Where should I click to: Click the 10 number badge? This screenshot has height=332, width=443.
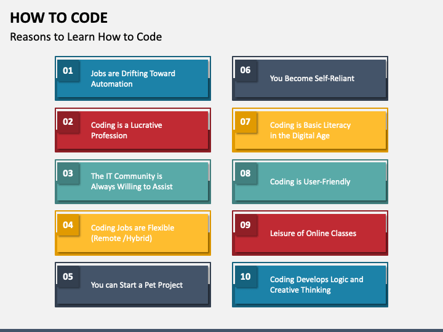pos(245,277)
